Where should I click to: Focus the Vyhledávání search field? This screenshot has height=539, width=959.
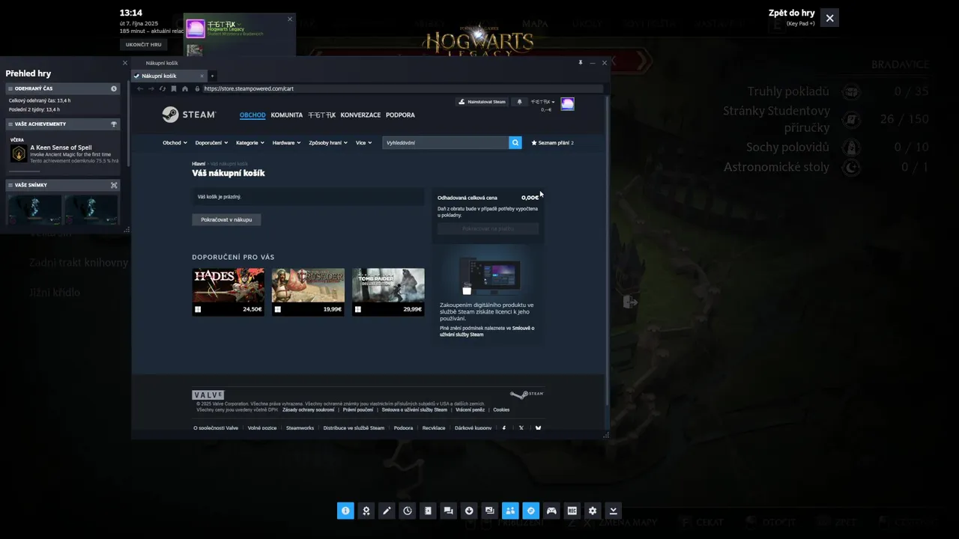[446, 142]
